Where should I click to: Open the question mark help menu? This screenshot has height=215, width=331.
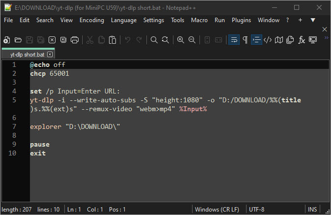coord(287,20)
